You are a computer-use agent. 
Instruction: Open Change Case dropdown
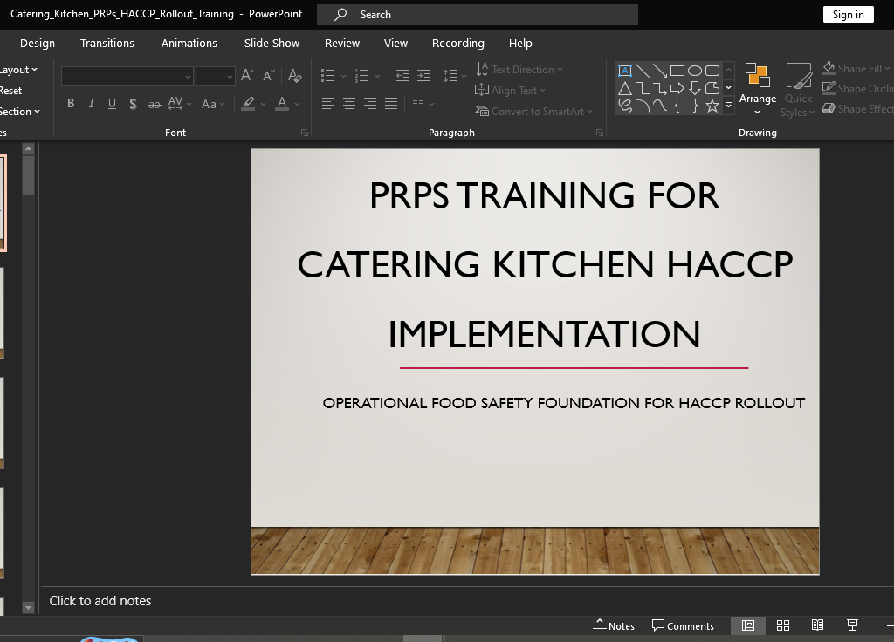pyautogui.click(x=214, y=105)
